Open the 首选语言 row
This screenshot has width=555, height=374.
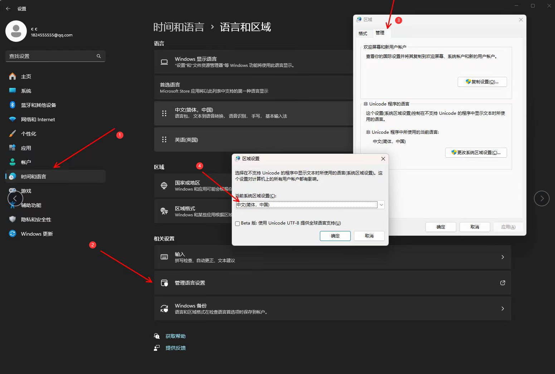point(254,88)
